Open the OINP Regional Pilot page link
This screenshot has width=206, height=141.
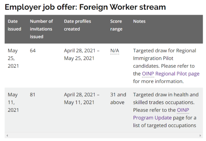pos(171,74)
